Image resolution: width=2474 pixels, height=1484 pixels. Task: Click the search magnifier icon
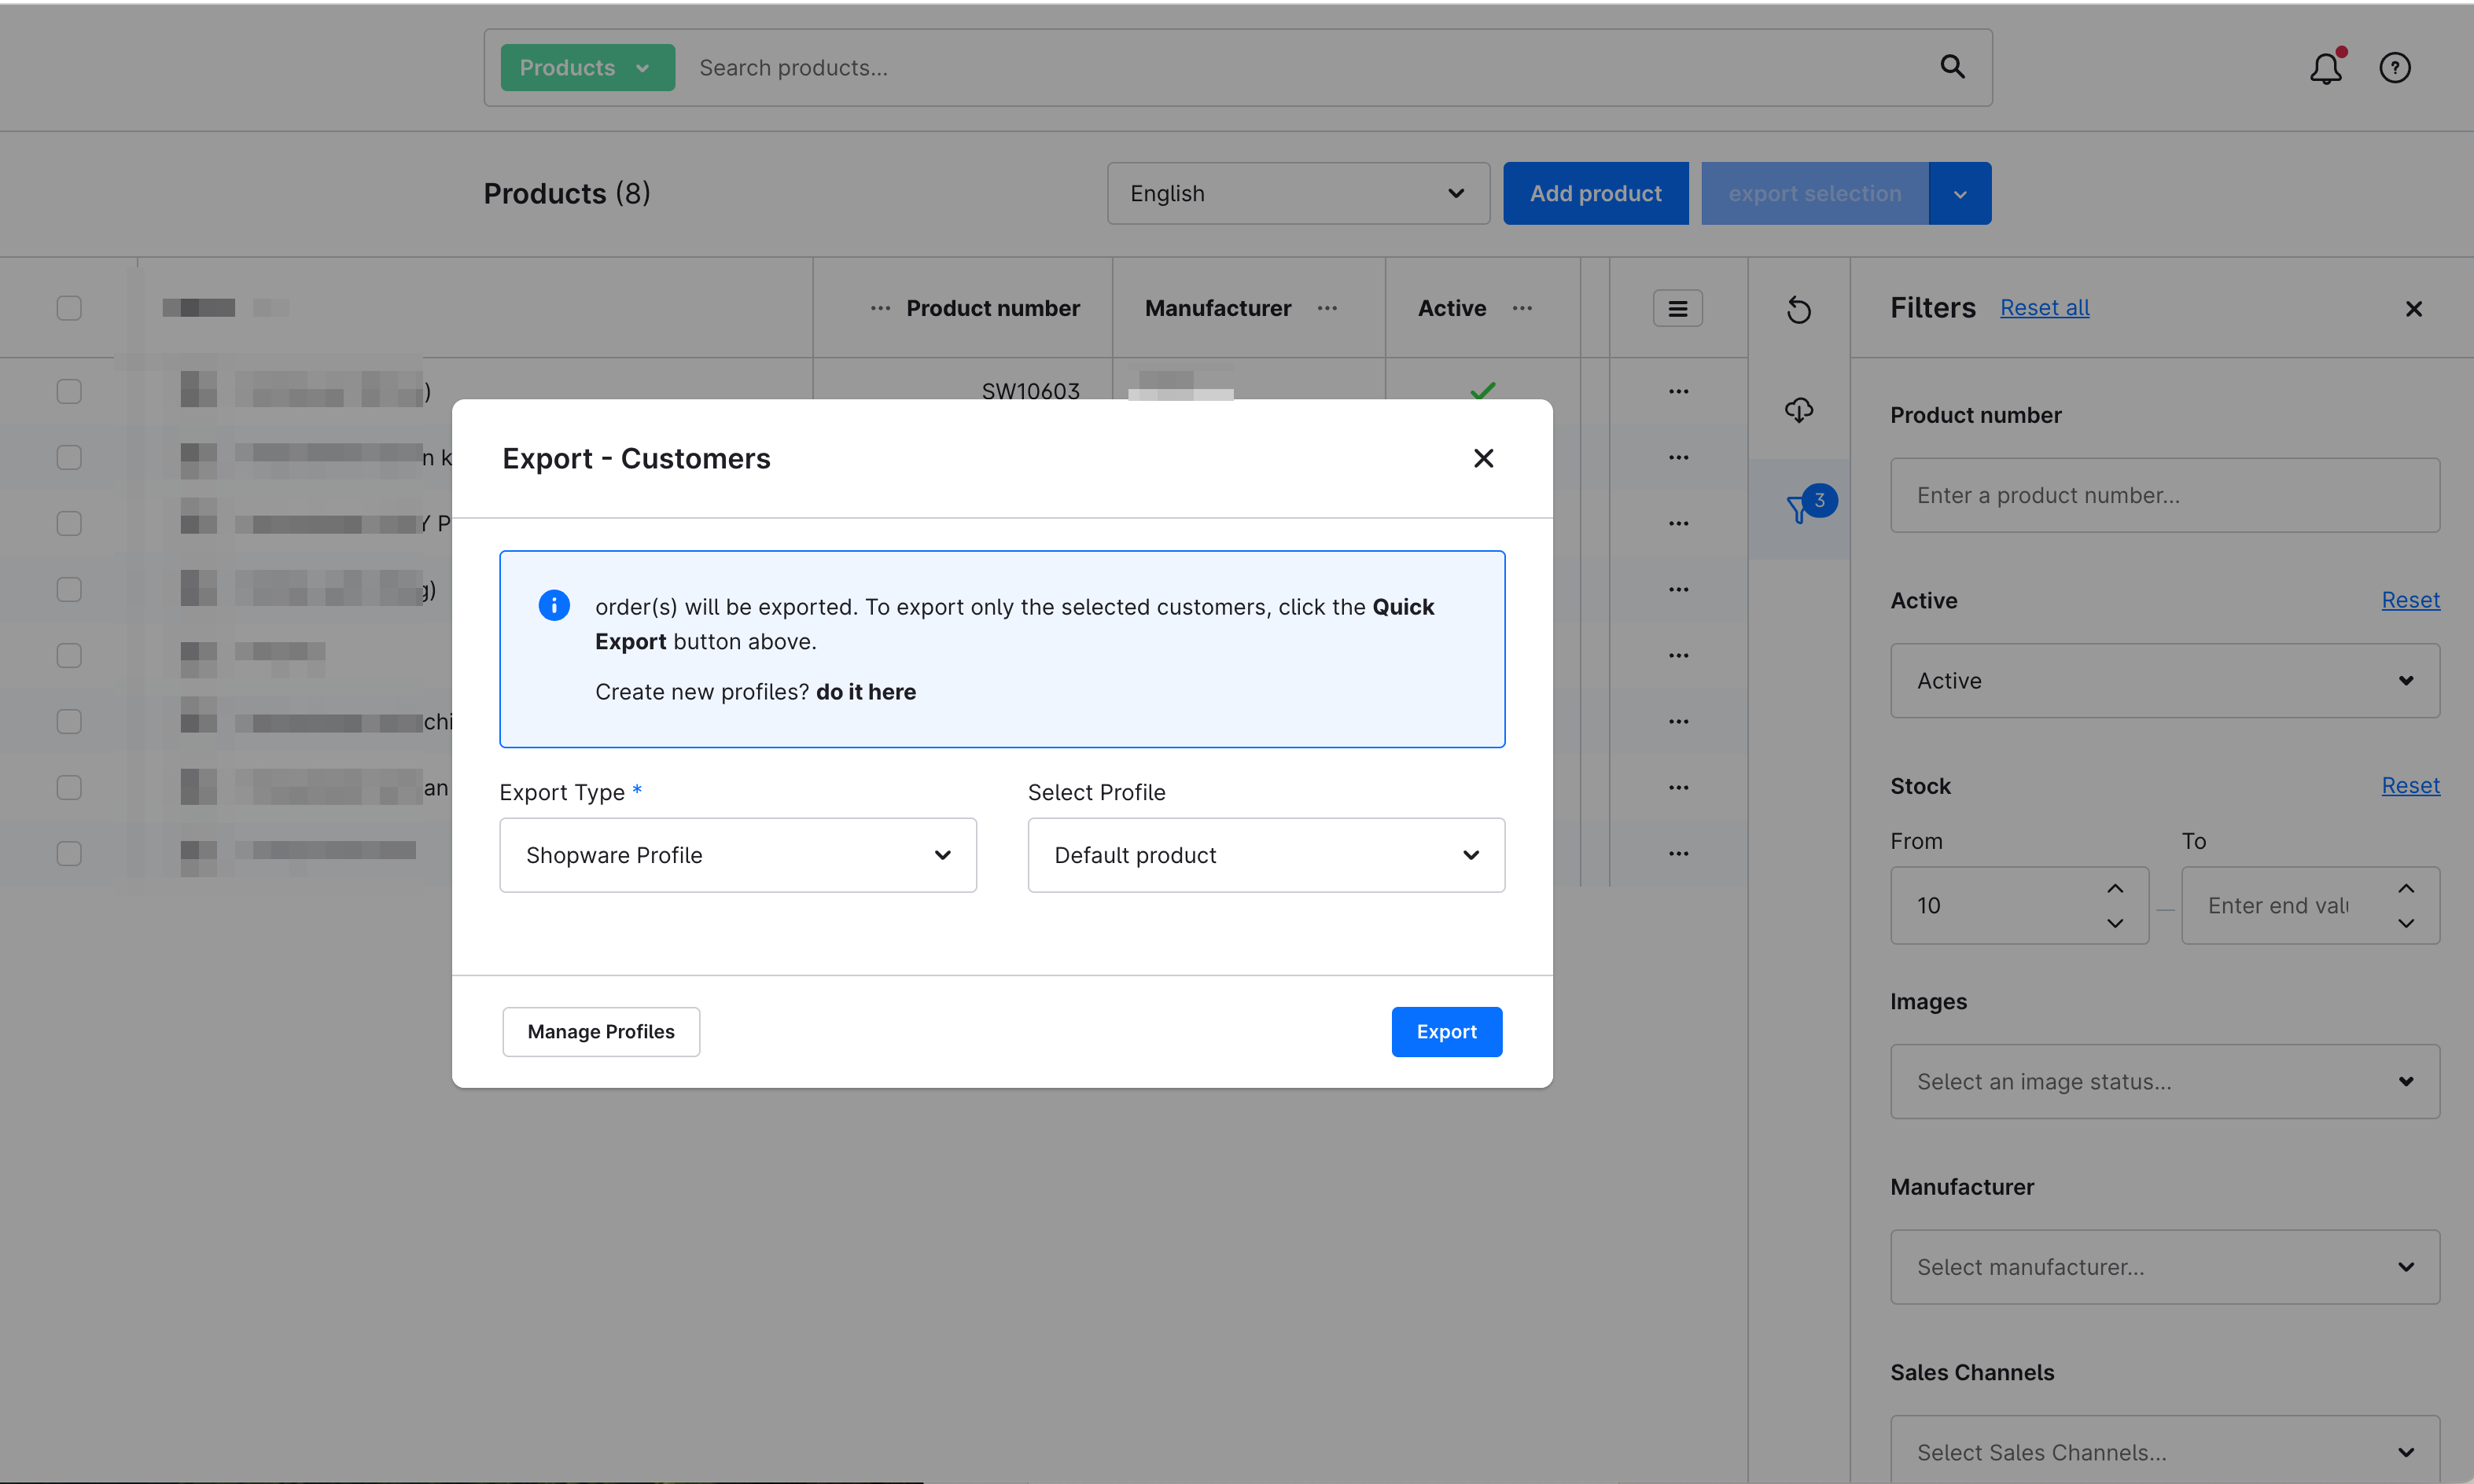(x=1952, y=67)
